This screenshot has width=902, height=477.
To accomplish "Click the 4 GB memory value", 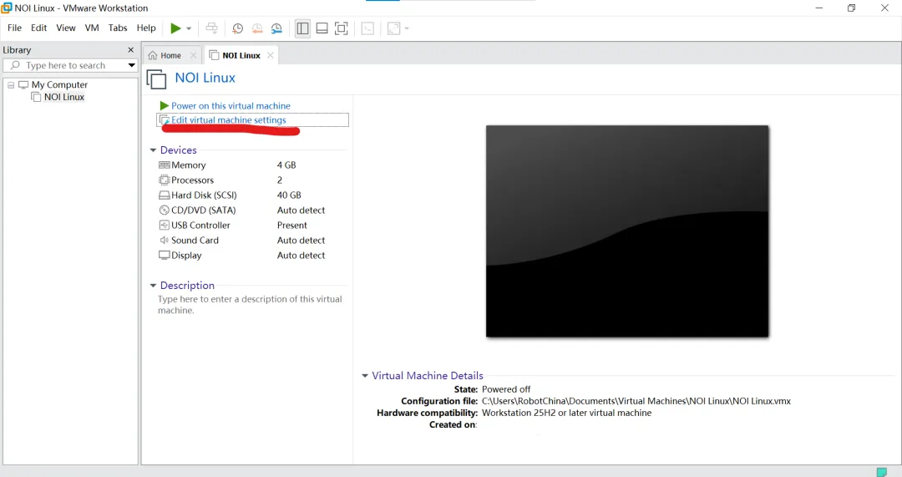I will point(286,165).
